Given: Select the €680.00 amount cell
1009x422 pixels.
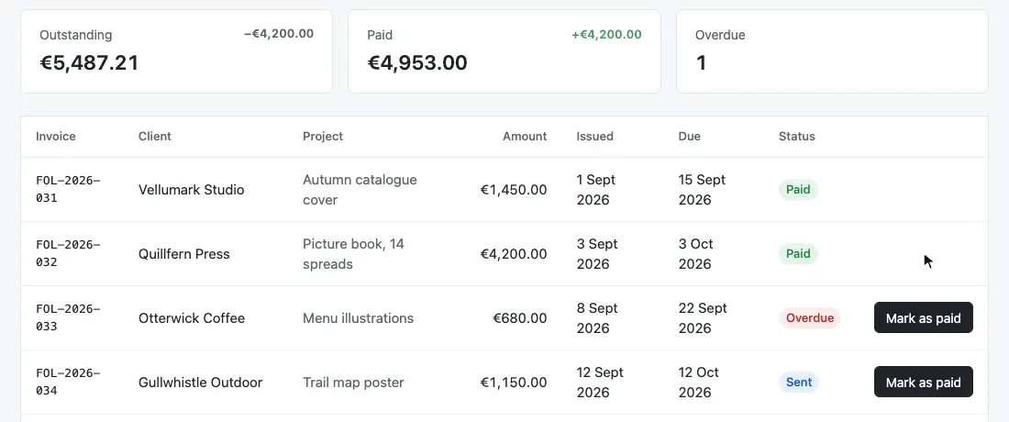Looking at the screenshot, I should [x=520, y=318].
